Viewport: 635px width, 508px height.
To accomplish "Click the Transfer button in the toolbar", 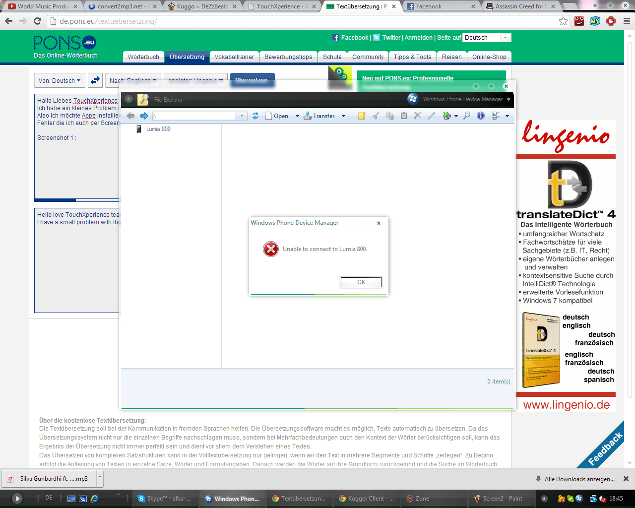I will click(318, 116).
